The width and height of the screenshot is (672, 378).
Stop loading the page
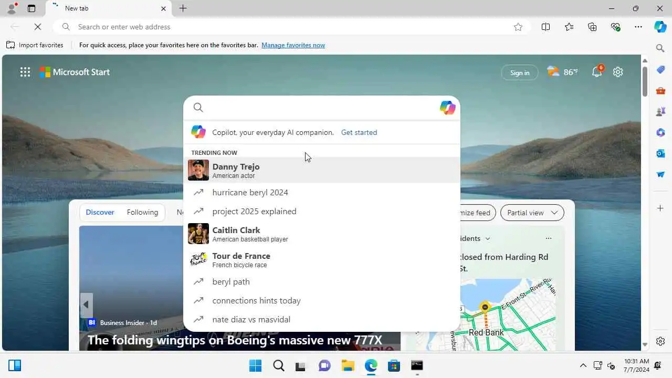[x=38, y=27]
